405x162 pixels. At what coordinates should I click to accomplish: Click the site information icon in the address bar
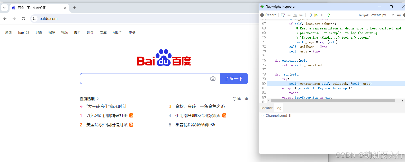coord(34,19)
